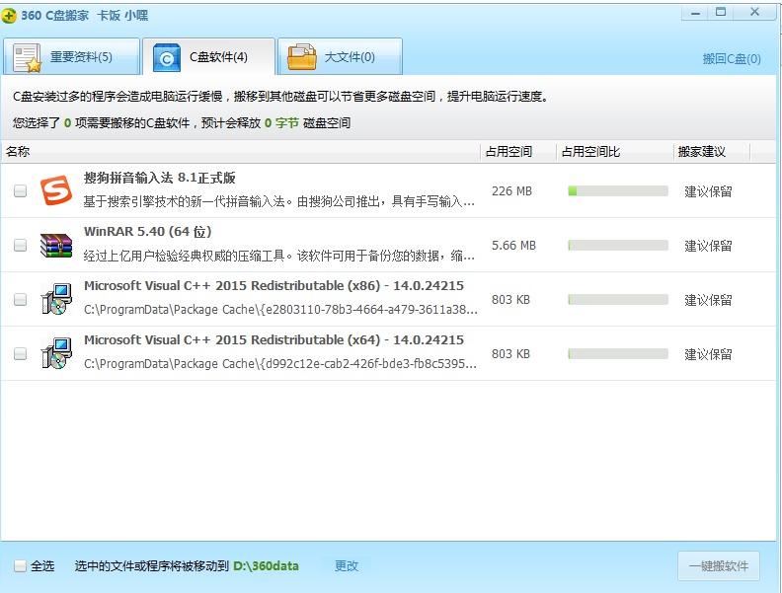
Task: Click 建议保留 in the Visual C++ x64 row
Action: [708, 354]
